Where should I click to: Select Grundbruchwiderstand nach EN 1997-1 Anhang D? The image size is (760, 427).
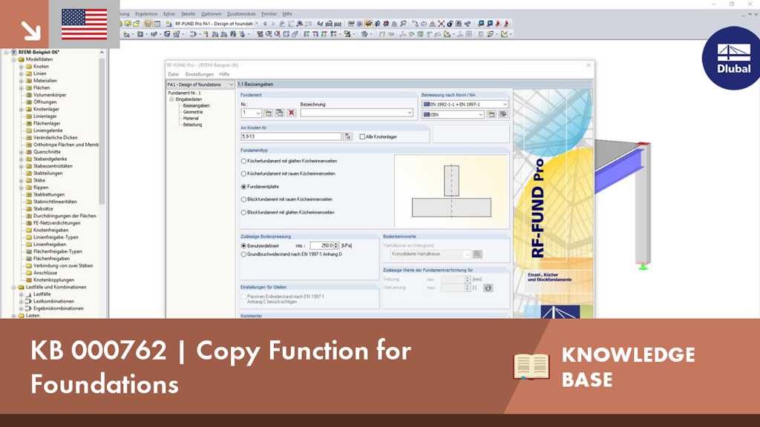[243, 254]
